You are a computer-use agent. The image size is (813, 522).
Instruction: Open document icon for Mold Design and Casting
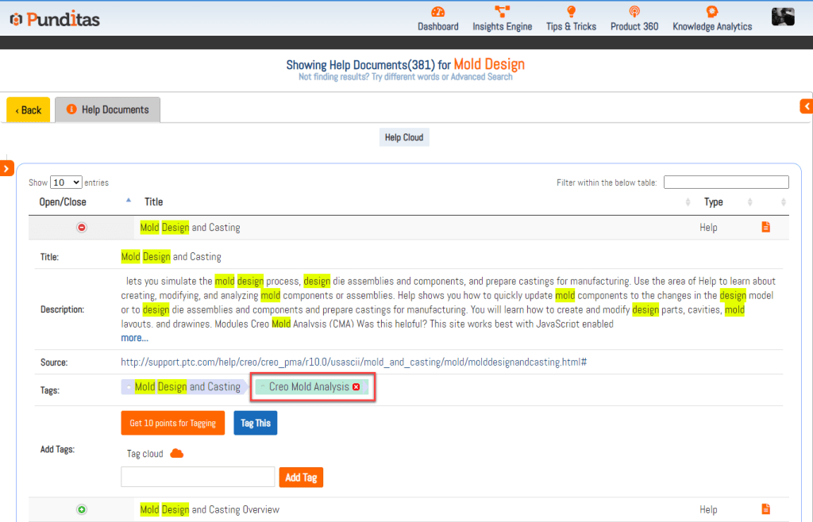tap(766, 228)
